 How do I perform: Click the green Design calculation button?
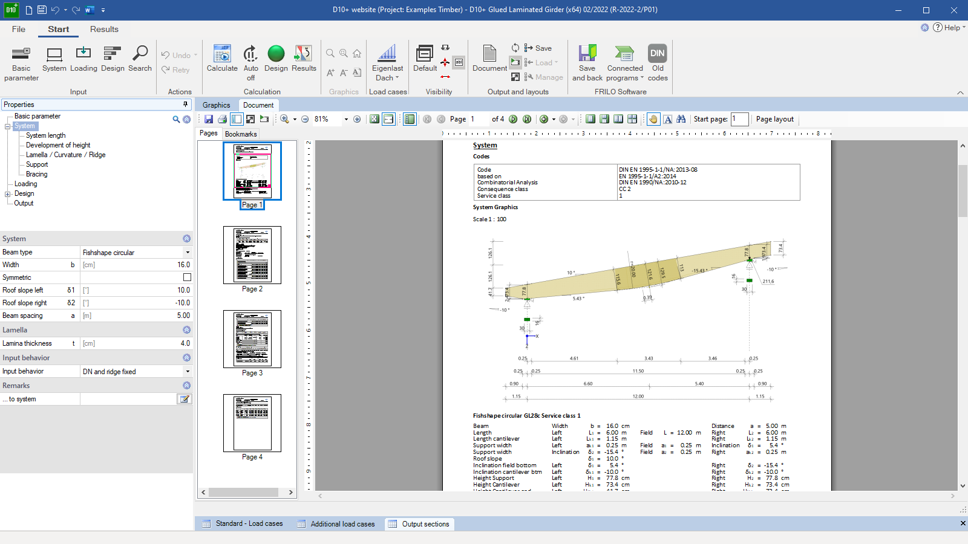276,59
